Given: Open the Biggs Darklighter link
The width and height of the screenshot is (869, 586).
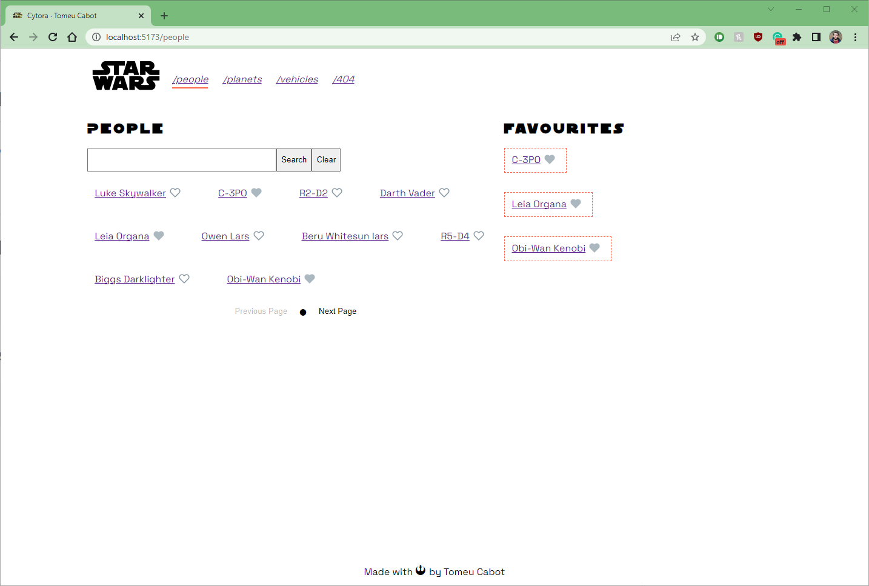Looking at the screenshot, I should point(135,279).
